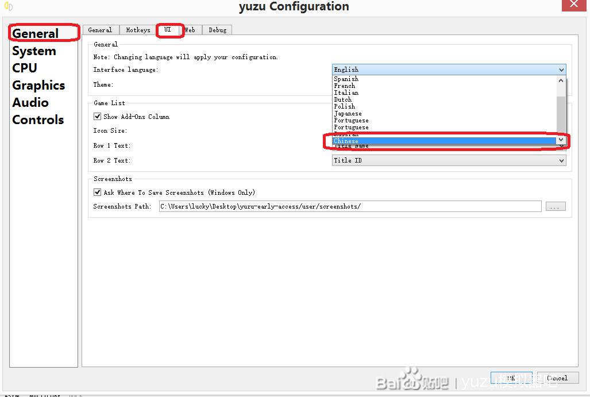Open the Row 2 Text dropdown showing Title ID
This screenshot has width=590, height=397.
tap(449, 160)
